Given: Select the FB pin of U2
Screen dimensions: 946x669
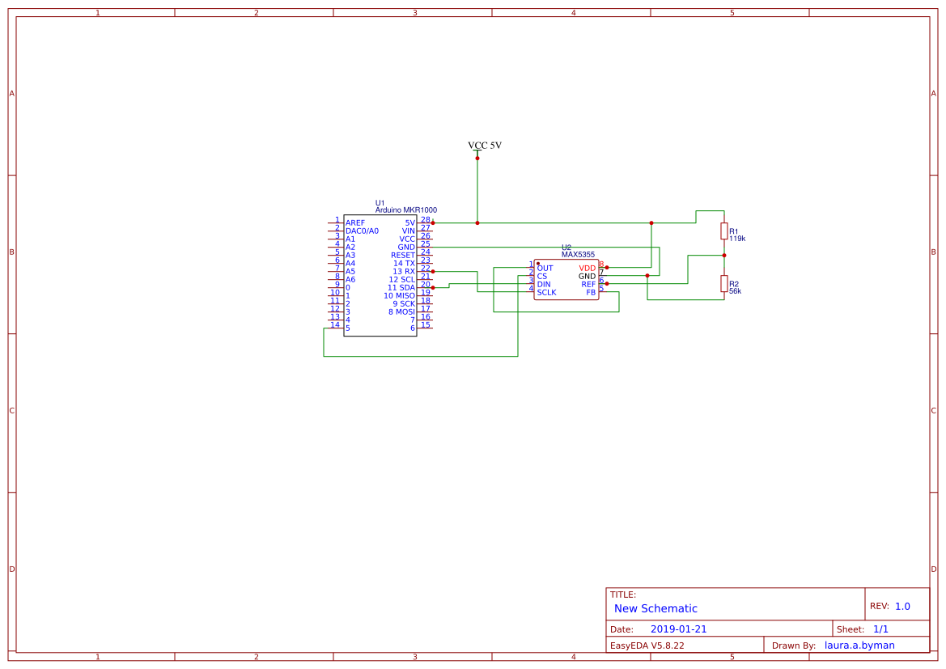Looking at the screenshot, I should (592, 293).
